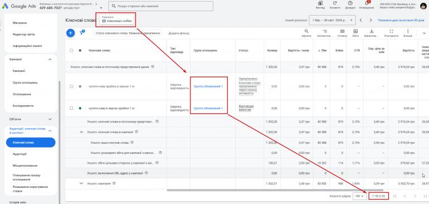
Task: Open the account selector dropdown arrow
Action: pos(101,8)
